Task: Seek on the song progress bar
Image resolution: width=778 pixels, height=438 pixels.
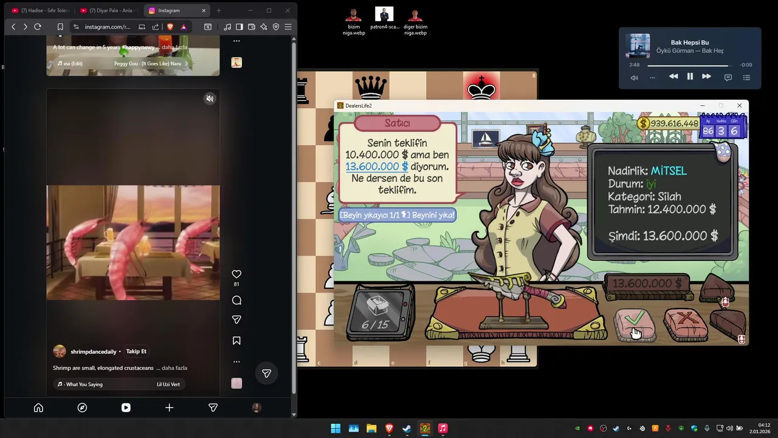Action: click(690, 65)
